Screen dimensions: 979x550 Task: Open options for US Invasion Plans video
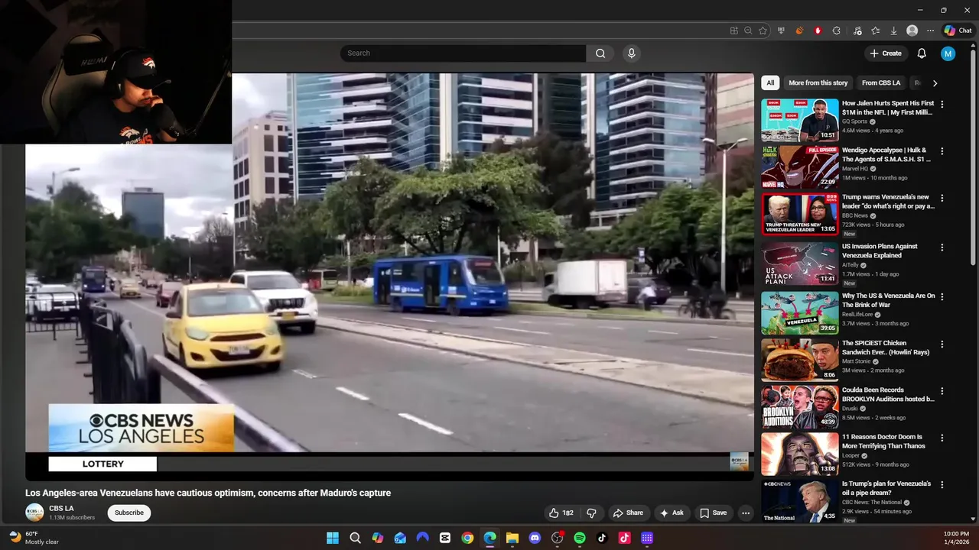pyautogui.click(x=942, y=247)
